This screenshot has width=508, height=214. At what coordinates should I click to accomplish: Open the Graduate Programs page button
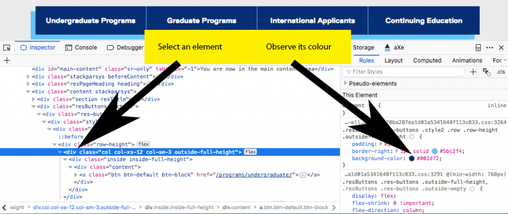coord(201,21)
